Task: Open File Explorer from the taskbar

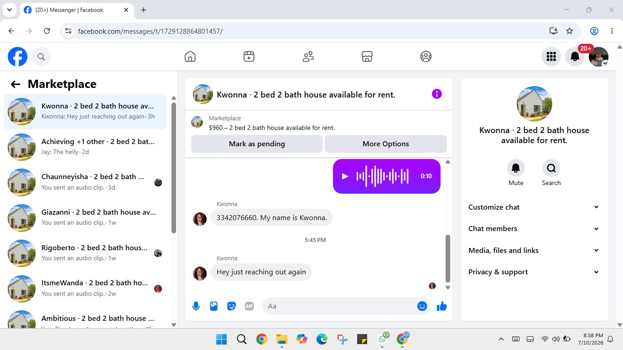Action: (282, 339)
